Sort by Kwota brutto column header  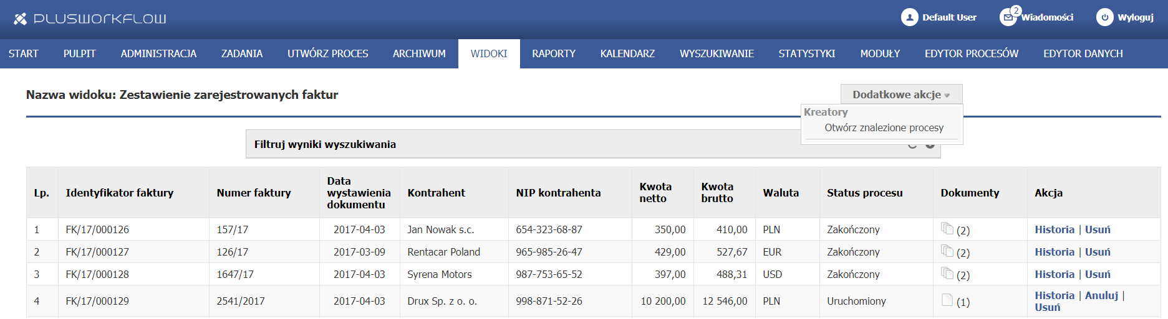click(x=717, y=193)
